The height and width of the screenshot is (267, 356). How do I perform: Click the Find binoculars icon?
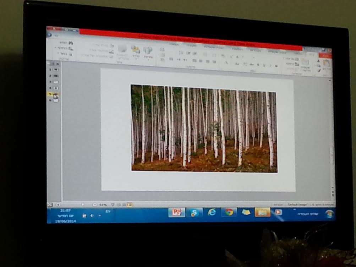(x=71, y=42)
